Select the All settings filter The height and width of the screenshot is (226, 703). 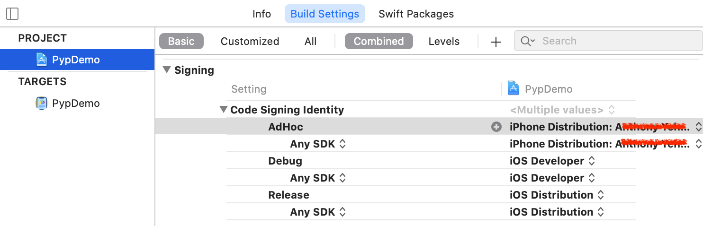click(310, 41)
